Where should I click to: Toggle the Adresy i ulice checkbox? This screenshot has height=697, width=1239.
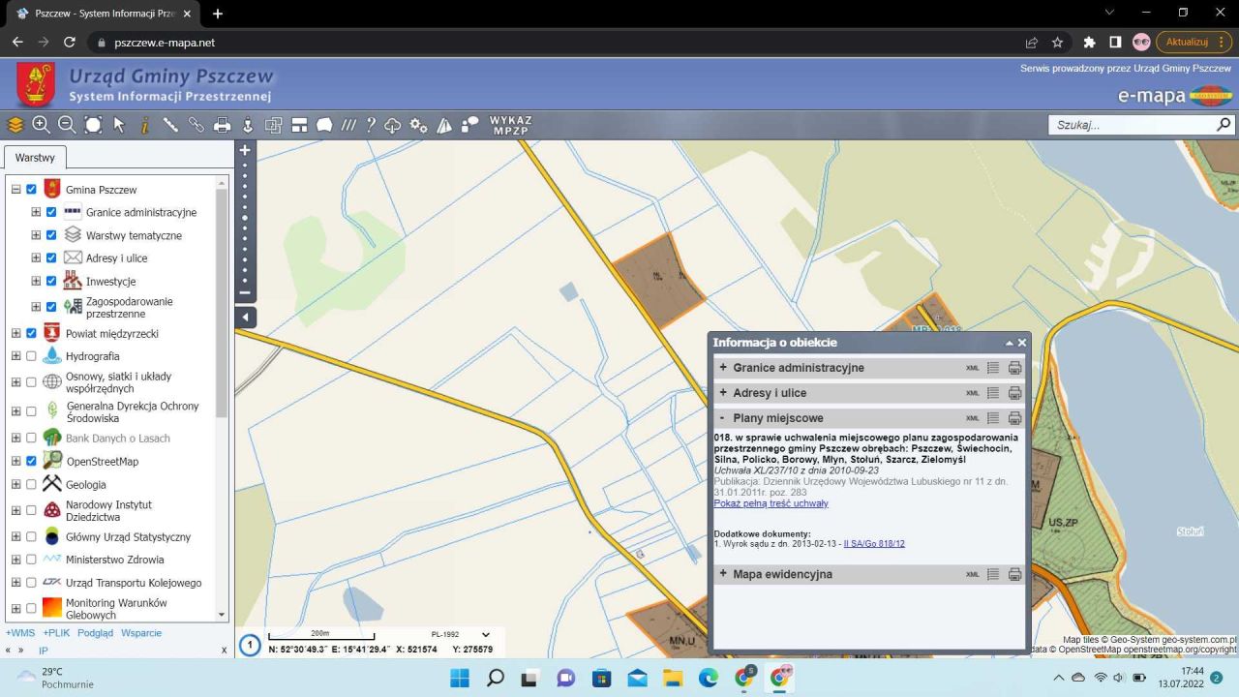[x=51, y=258]
